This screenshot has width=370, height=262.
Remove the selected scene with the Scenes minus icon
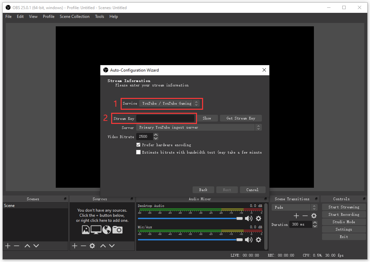tap(17, 246)
